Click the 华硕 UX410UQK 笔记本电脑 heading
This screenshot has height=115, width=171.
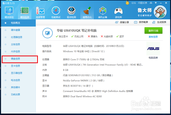pos(77,31)
